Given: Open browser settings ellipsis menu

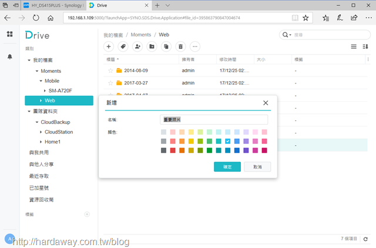Looking at the screenshot, I should [368, 18].
